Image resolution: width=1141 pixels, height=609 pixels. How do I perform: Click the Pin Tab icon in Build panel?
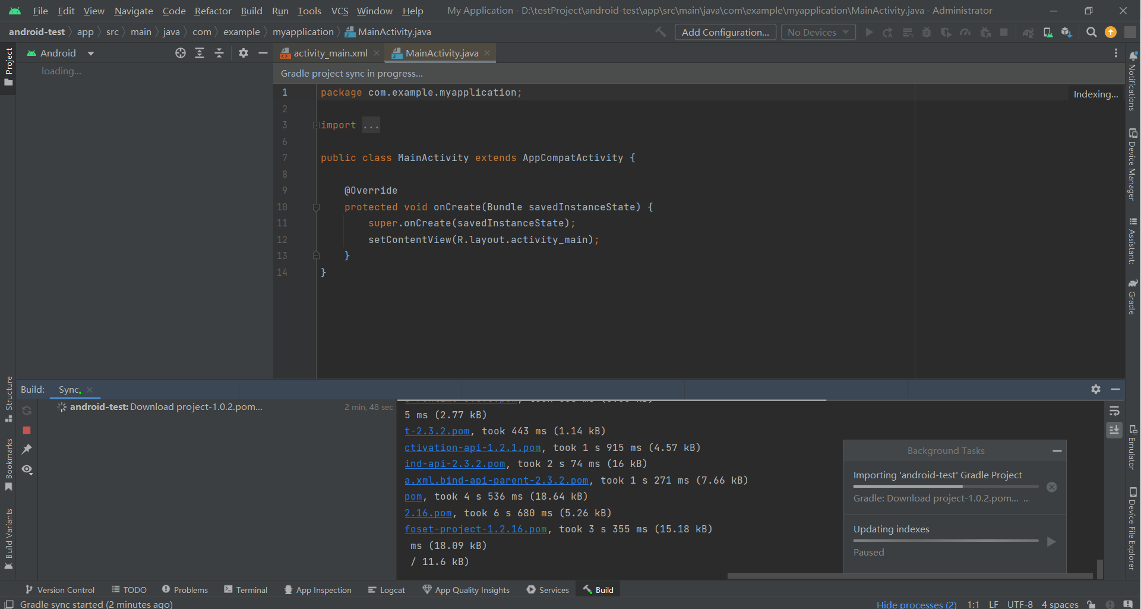(x=27, y=449)
